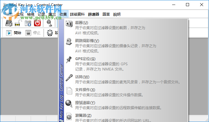
Task: Open the 篩選器 menu
Action: pyautogui.click(x=94, y=14)
